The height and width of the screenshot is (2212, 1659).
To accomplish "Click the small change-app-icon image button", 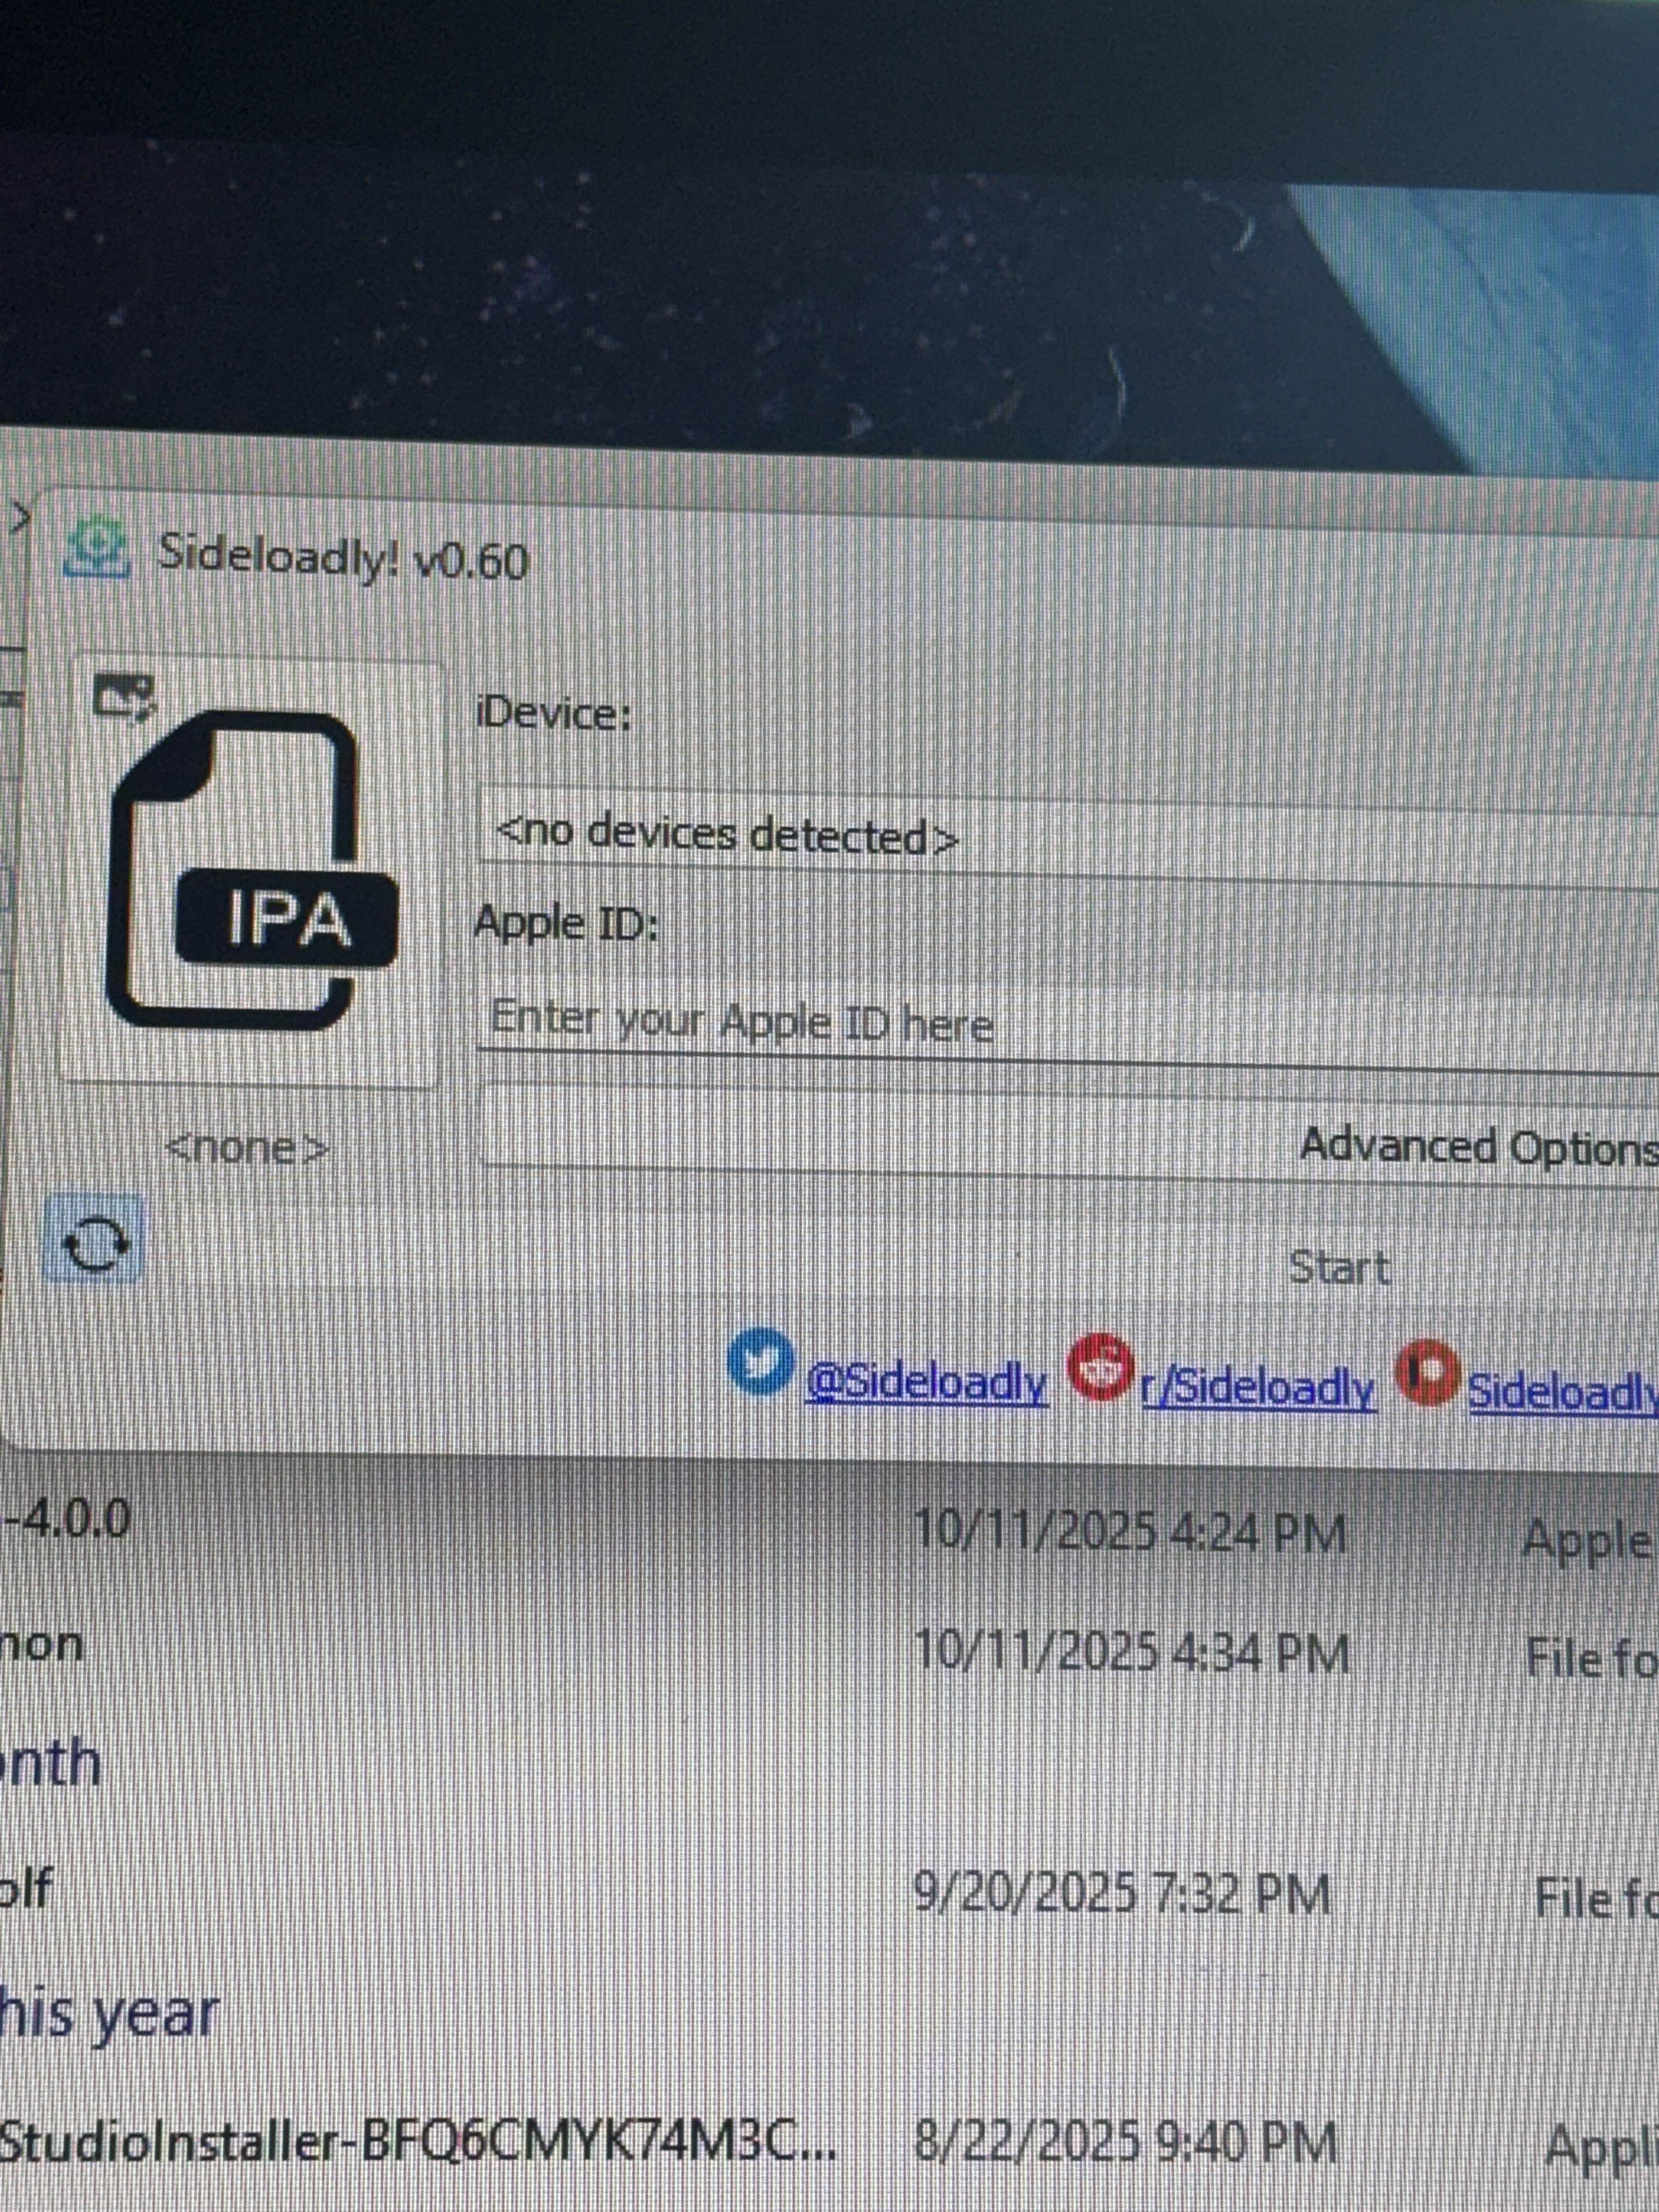I will click(124, 697).
